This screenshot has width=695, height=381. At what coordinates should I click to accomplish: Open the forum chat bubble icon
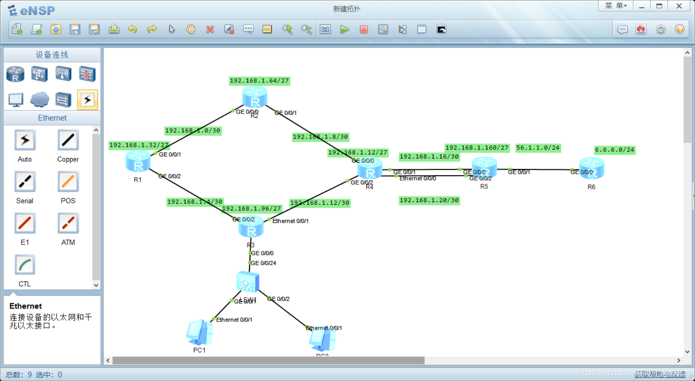point(622,29)
